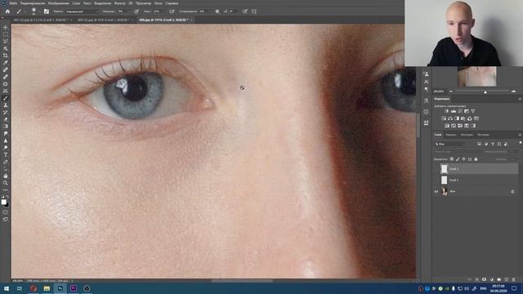Select the Eraser tool

coord(6,119)
